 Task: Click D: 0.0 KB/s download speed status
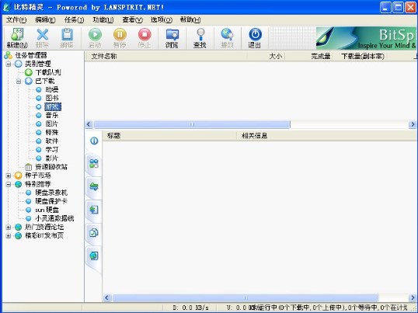coord(190,308)
